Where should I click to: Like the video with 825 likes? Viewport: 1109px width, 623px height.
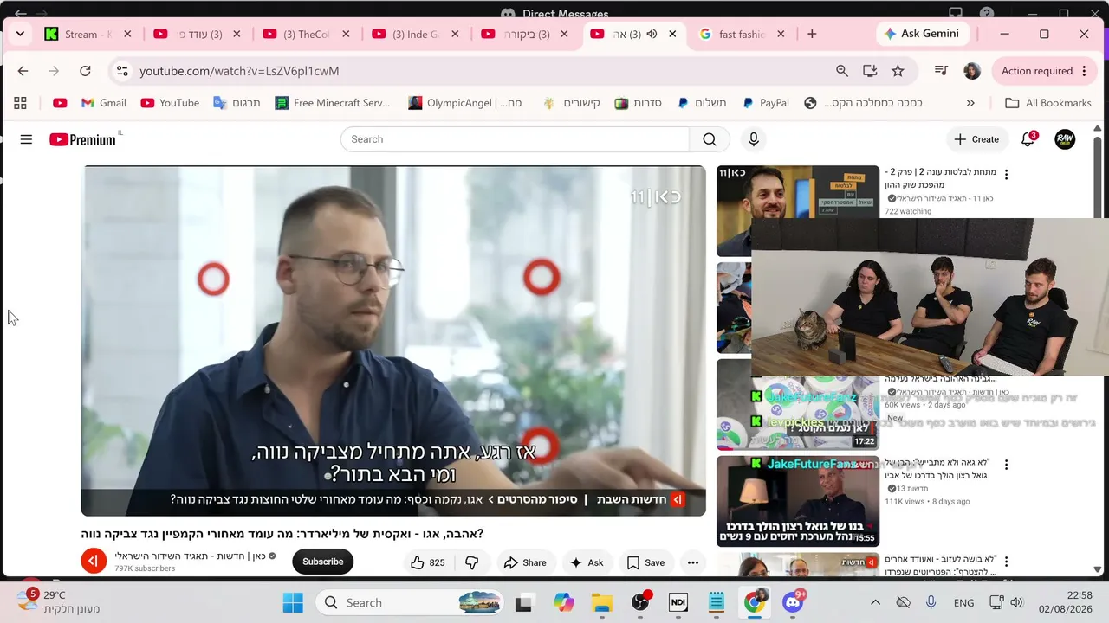pyautogui.click(x=428, y=562)
